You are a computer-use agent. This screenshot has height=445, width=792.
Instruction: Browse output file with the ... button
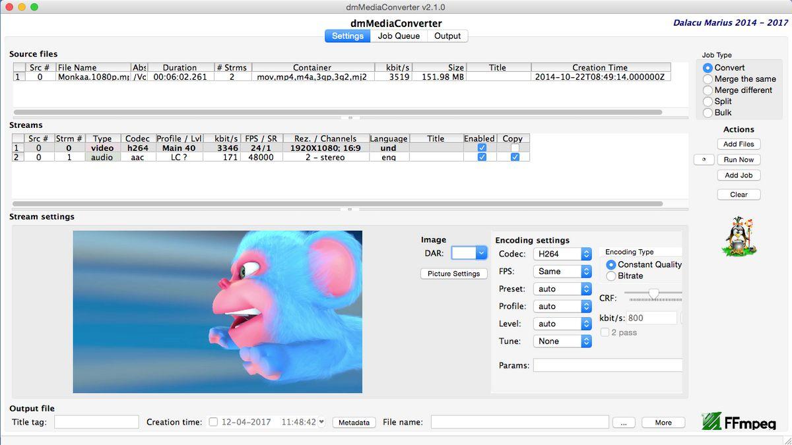pos(624,423)
